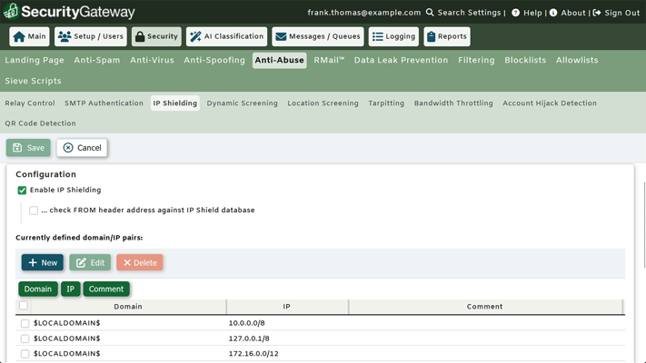646x363 pixels.
Task: Switch to Anti-Virus section
Action: 152,60
